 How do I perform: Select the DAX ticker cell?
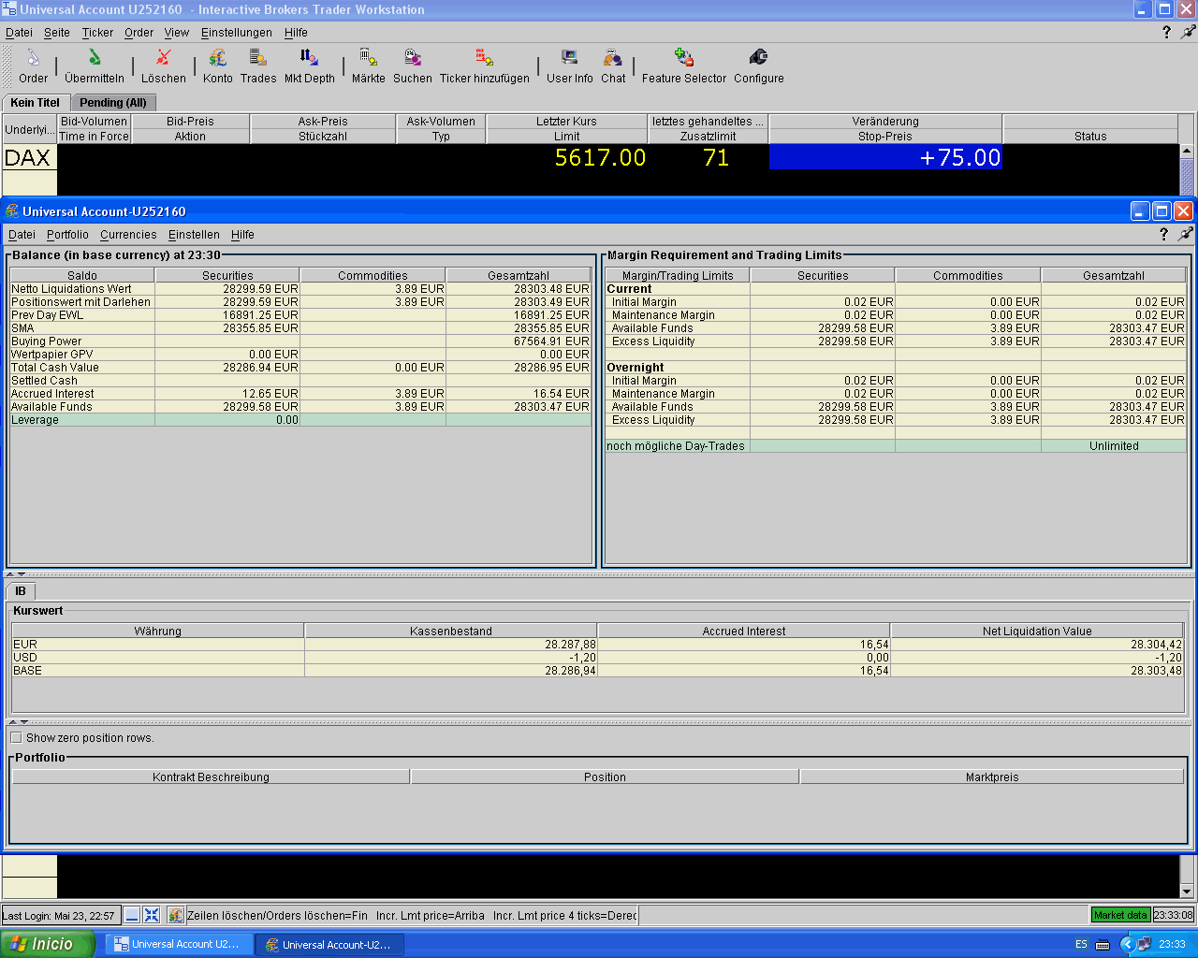click(x=29, y=157)
